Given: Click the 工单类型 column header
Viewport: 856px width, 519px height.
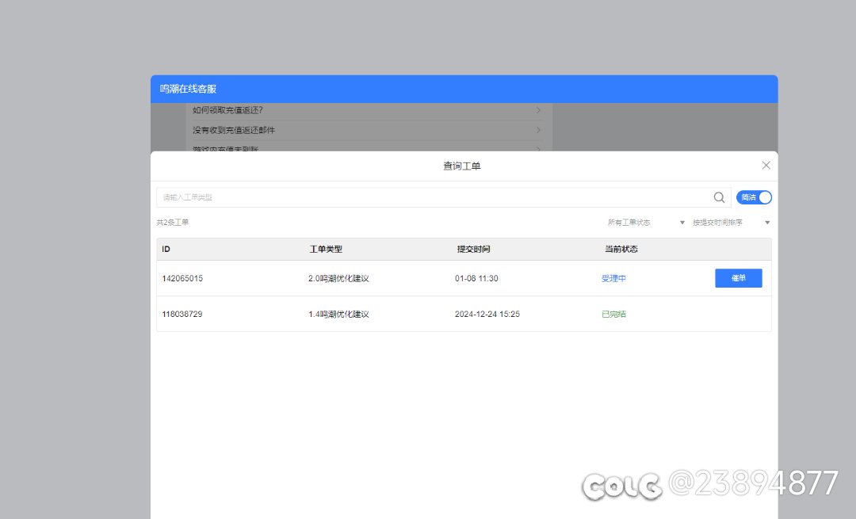Looking at the screenshot, I should pos(326,250).
